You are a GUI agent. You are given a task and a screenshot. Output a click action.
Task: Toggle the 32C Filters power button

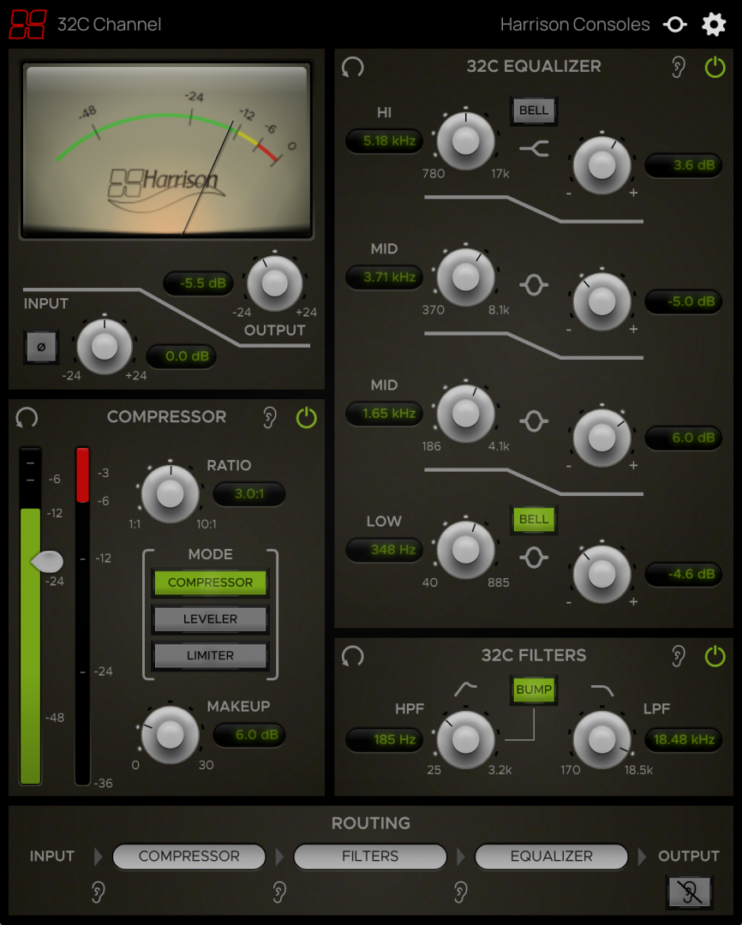point(715,656)
